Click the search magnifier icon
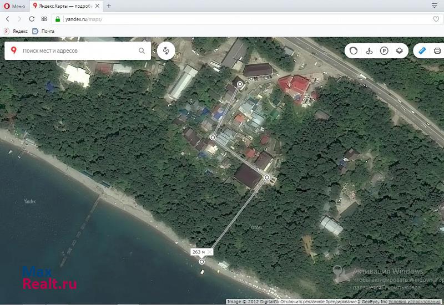444x305 pixels. 142,51
